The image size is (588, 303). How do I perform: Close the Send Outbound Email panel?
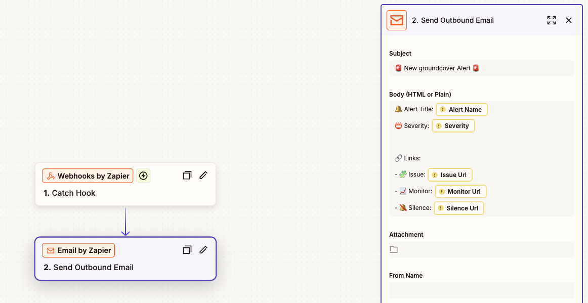569,20
